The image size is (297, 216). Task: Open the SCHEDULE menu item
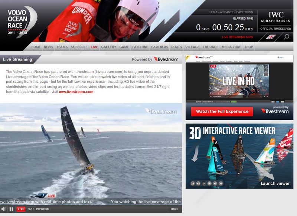coord(79,47)
